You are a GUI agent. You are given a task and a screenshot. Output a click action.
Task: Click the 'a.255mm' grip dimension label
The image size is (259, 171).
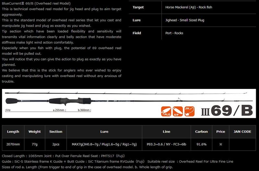pyautogui.click(x=59, y=110)
